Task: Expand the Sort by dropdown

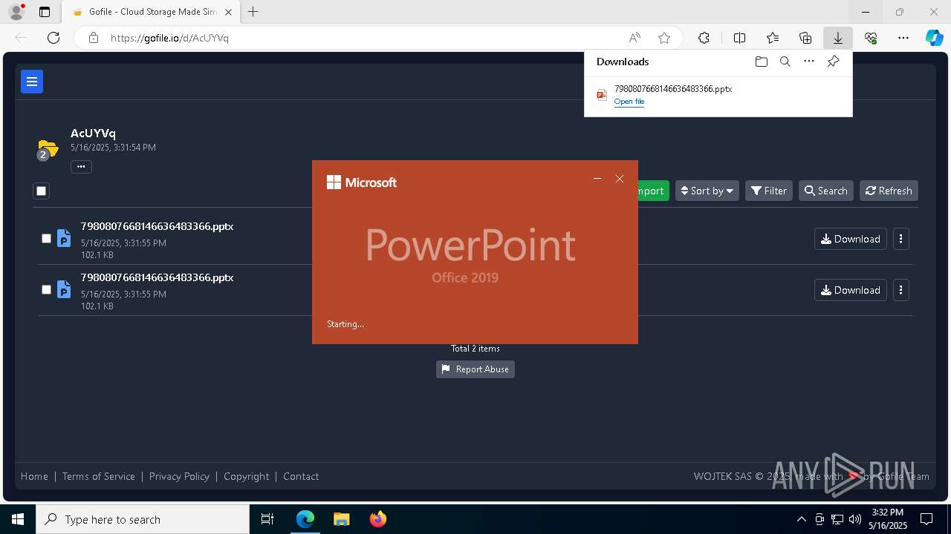Action: (707, 191)
